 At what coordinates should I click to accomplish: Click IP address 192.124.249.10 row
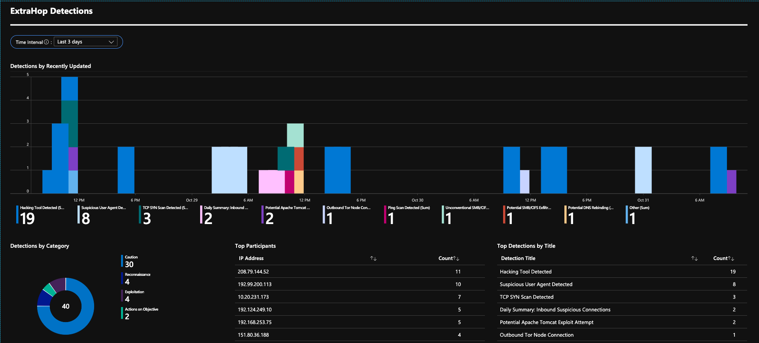point(360,309)
